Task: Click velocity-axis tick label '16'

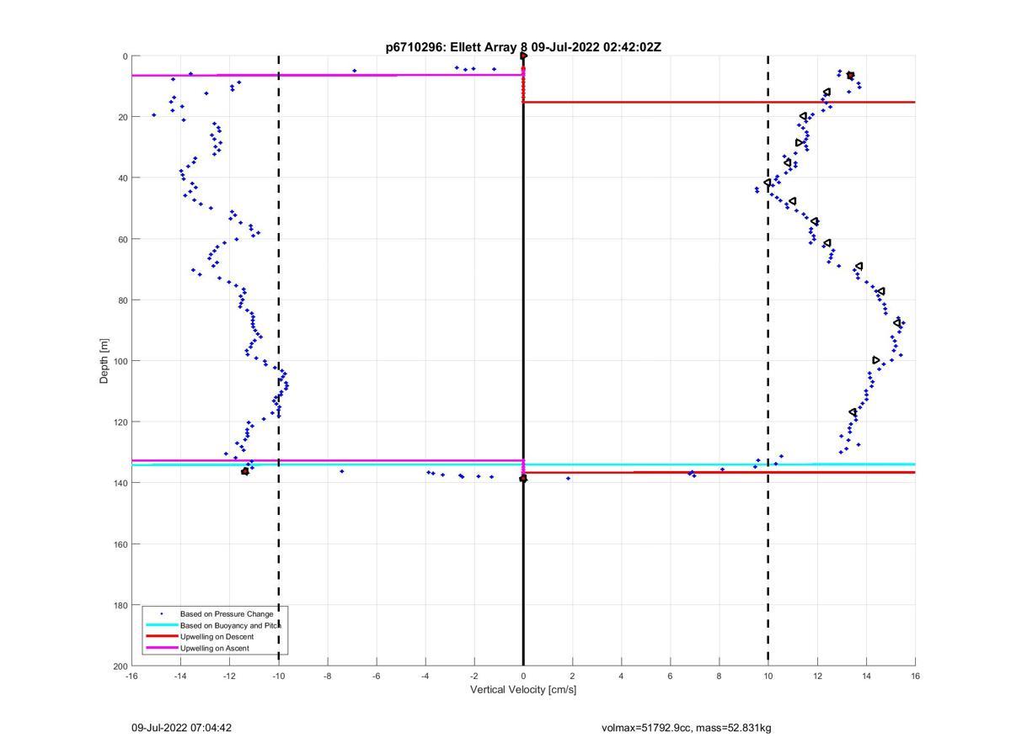Action: point(915,676)
